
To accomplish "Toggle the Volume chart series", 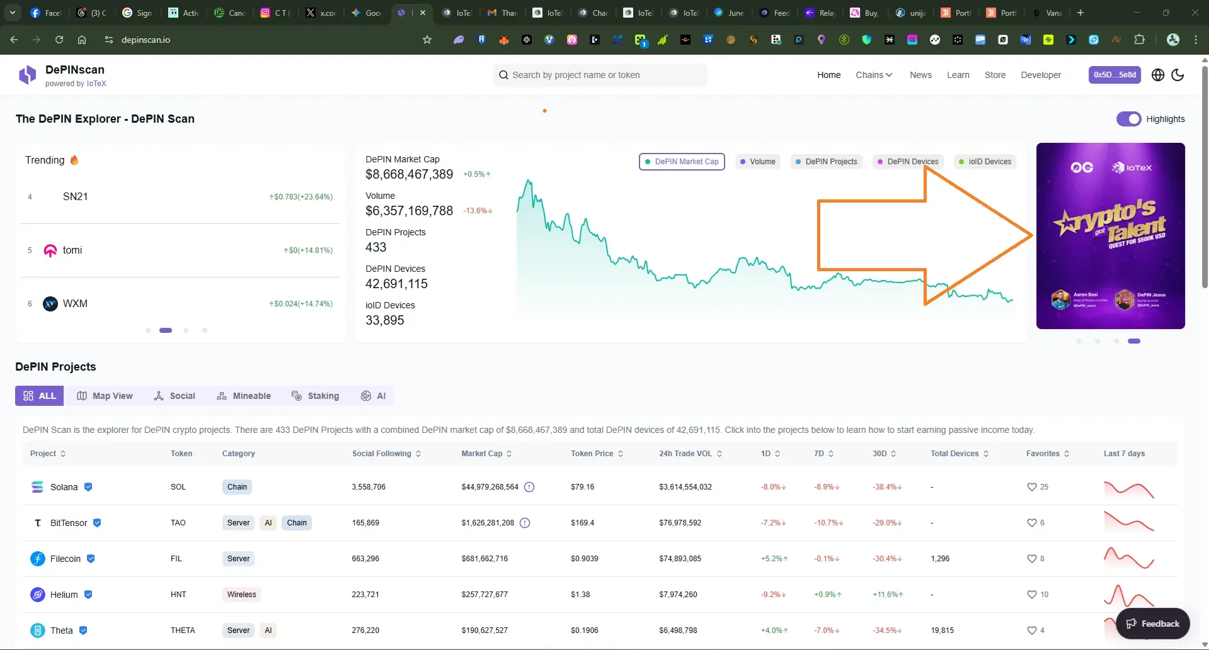I will pos(758,162).
